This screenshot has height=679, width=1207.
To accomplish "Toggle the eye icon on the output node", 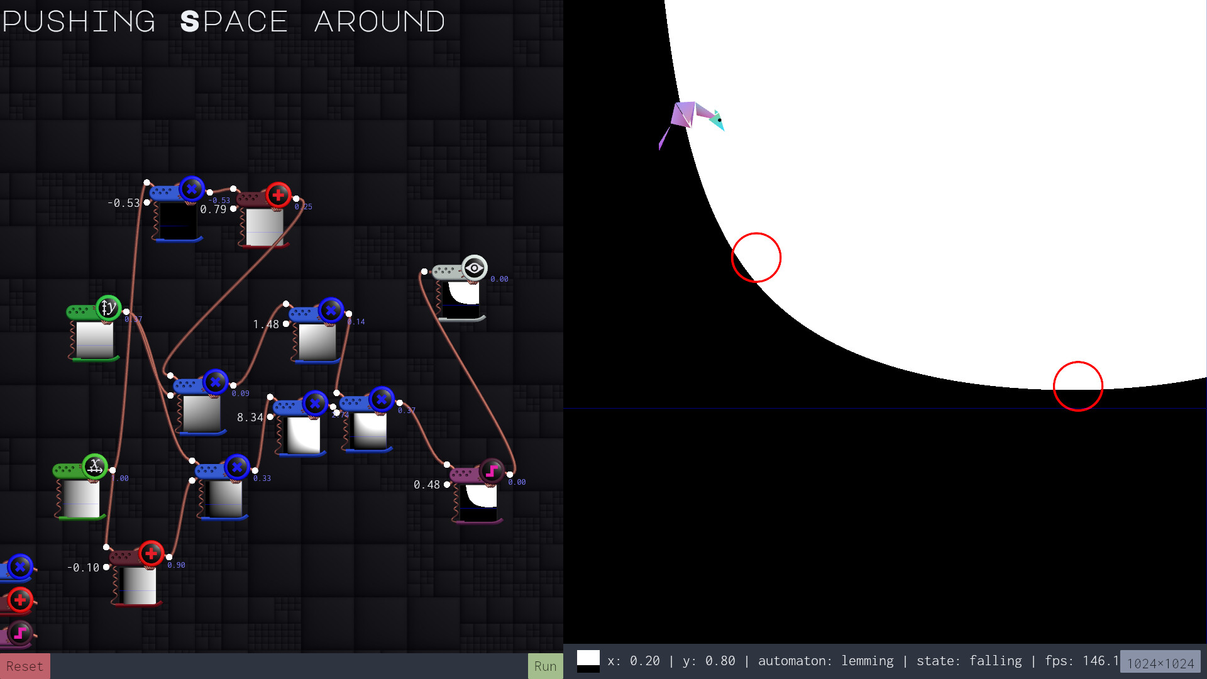I will click(474, 268).
